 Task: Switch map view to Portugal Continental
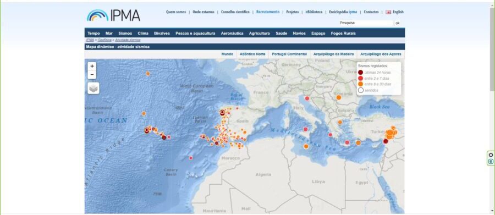tap(289, 54)
